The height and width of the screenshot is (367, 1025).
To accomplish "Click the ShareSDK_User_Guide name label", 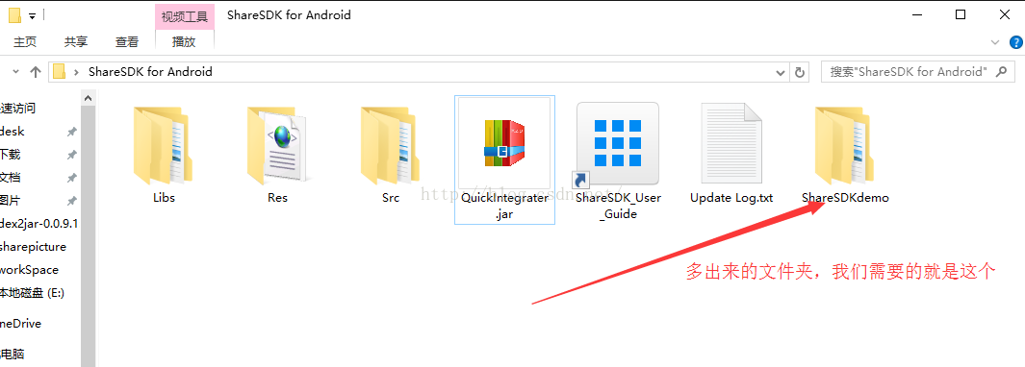I will pos(618,205).
